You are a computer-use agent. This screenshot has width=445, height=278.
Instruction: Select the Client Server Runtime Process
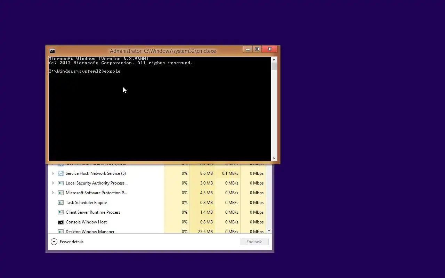coord(157,212)
